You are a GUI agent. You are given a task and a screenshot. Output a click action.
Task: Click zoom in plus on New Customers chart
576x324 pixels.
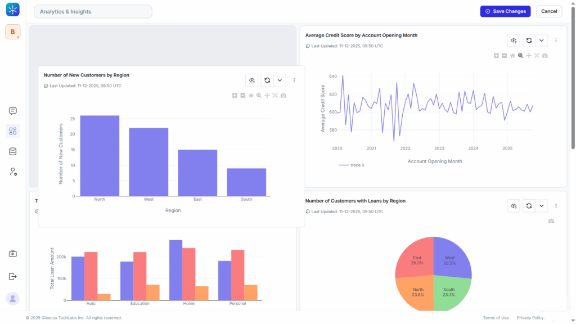(235, 96)
